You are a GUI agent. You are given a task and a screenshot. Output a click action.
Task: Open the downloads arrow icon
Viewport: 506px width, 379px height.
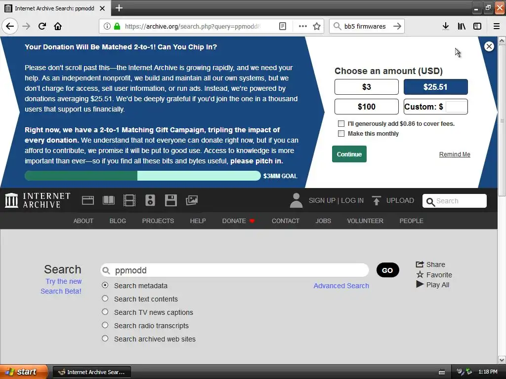tap(446, 26)
